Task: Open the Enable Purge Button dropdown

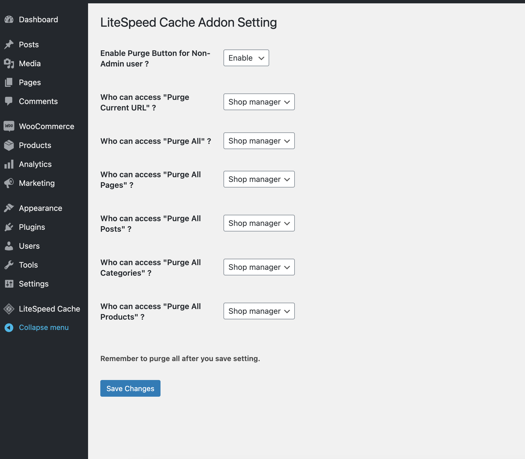Action: [246, 58]
